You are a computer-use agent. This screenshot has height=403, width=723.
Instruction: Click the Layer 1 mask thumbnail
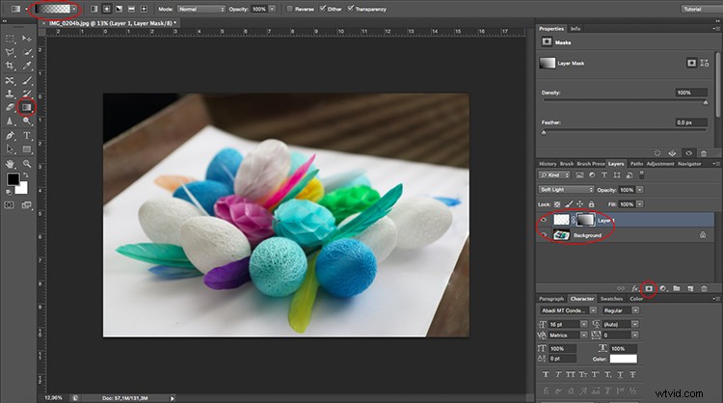pos(585,220)
